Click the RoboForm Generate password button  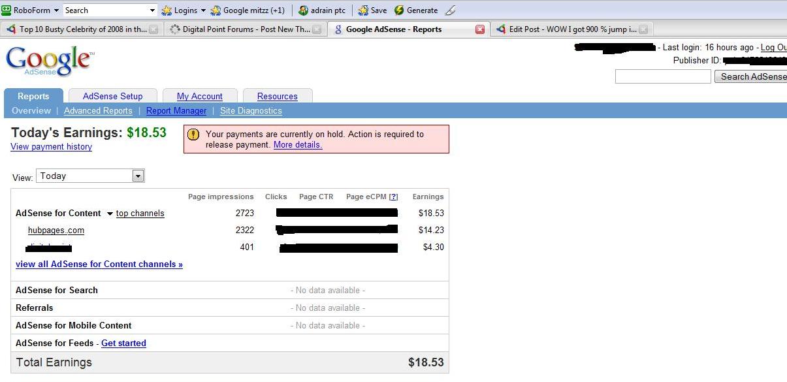[x=416, y=10]
